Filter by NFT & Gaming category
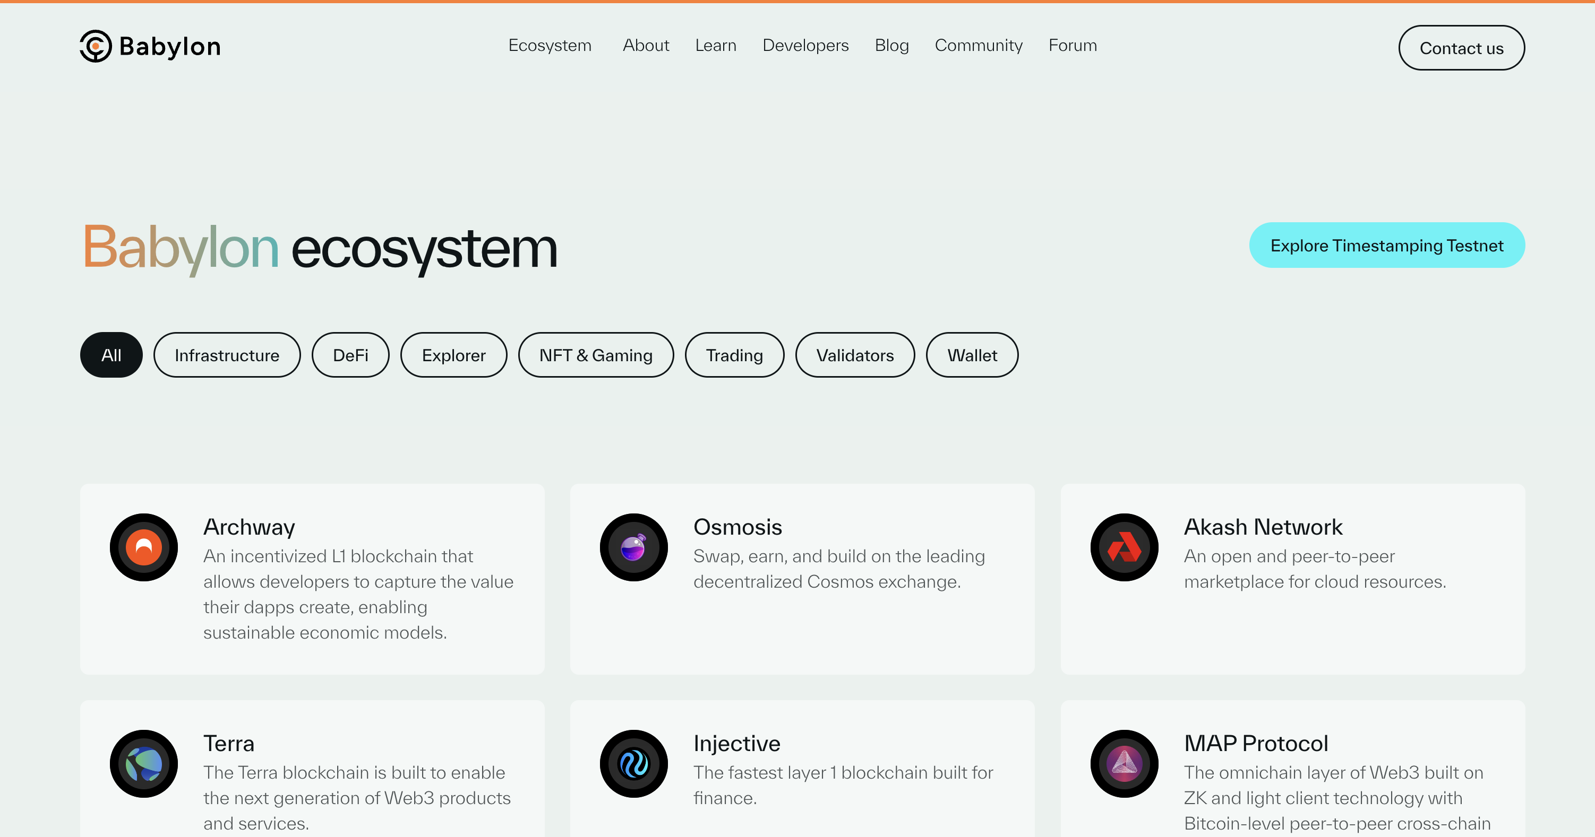The height and width of the screenshot is (837, 1595). point(596,355)
